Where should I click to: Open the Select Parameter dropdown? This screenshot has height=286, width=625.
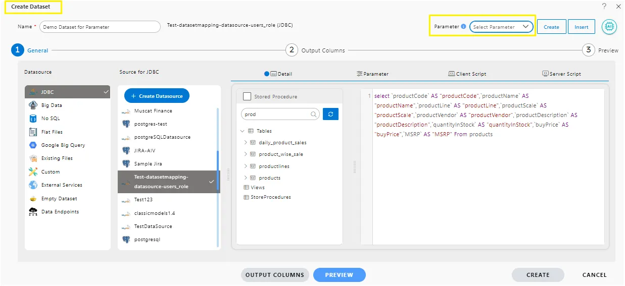[501, 27]
